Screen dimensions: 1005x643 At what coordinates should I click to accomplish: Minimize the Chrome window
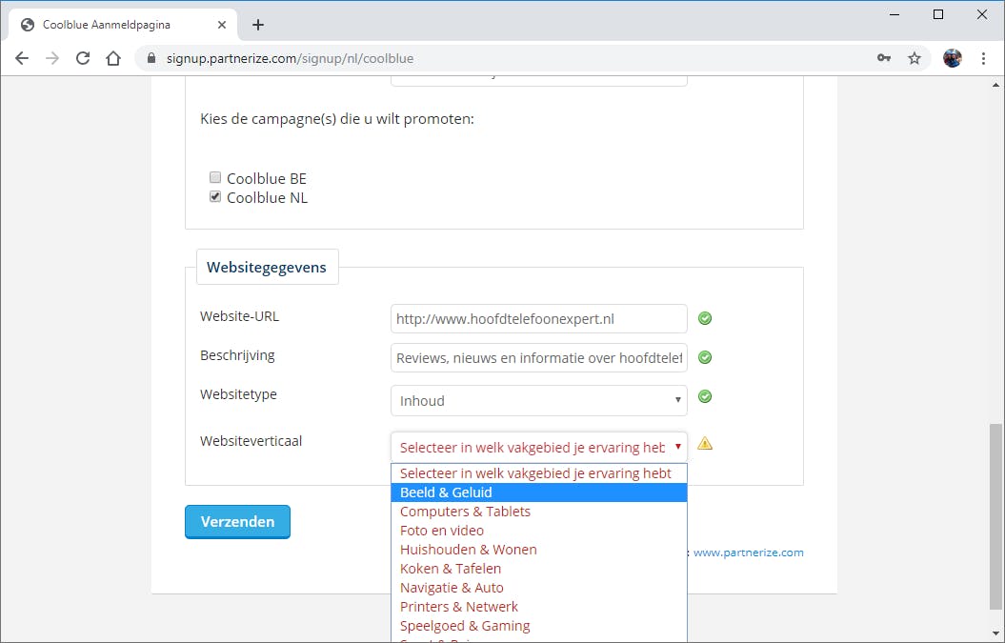[x=894, y=14]
